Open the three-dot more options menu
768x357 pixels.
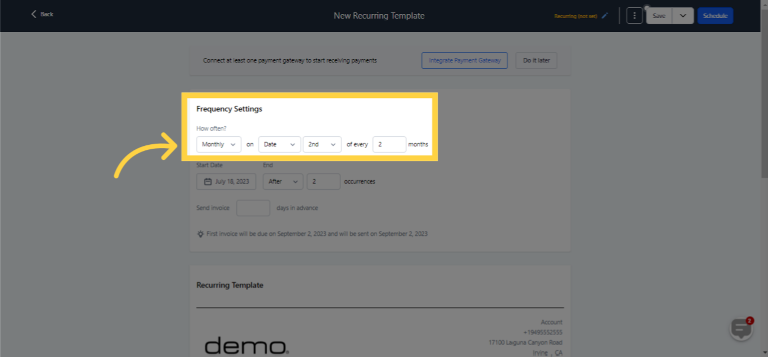point(635,16)
